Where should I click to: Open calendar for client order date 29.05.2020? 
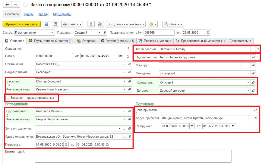click(208, 33)
